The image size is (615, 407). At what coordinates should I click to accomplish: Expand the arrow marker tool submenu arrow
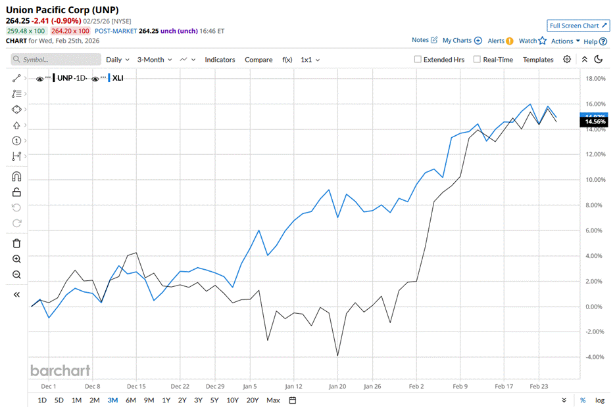(x=25, y=125)
